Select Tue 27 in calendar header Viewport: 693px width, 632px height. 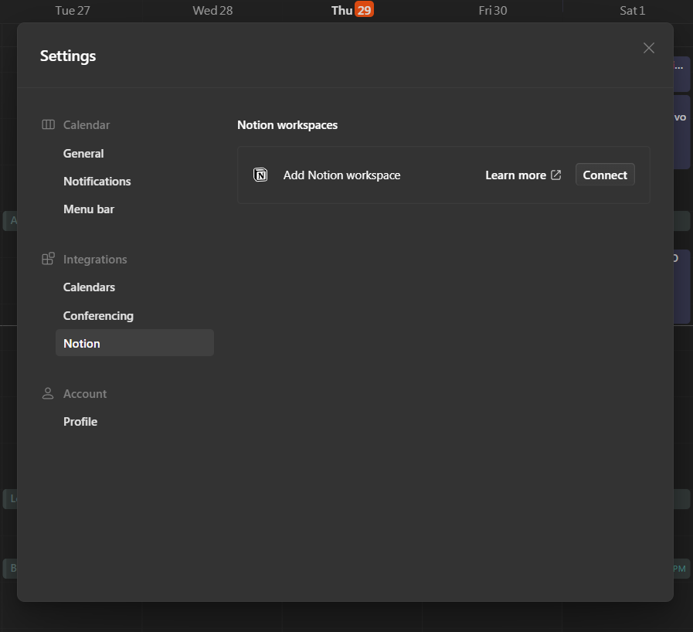73,11
